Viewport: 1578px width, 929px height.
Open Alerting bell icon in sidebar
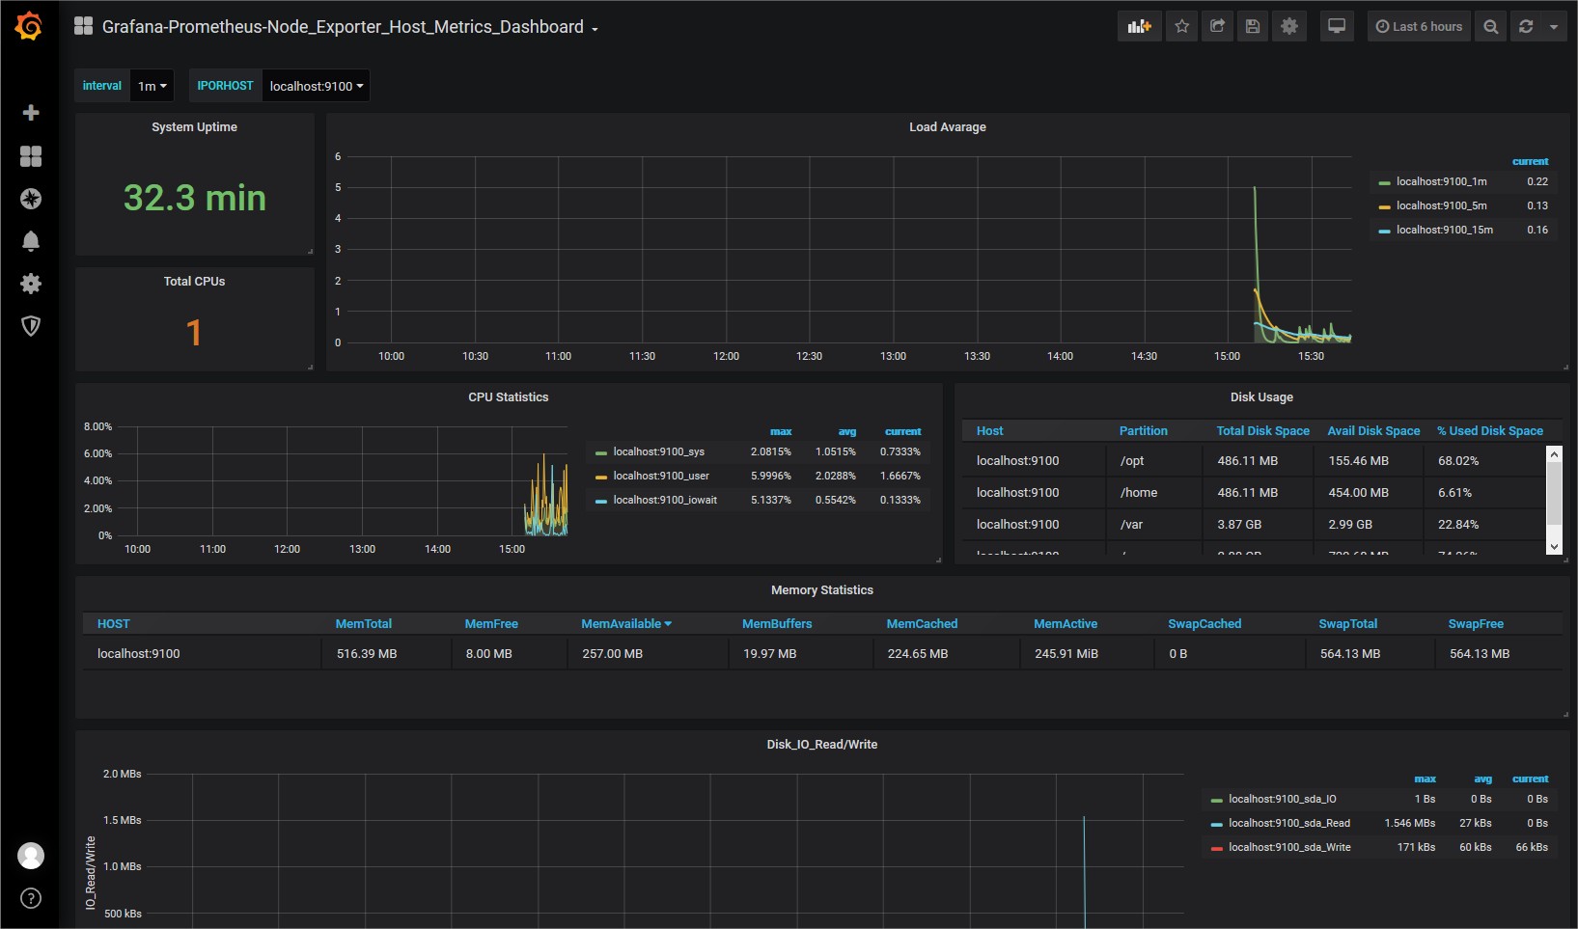point(31,241)
